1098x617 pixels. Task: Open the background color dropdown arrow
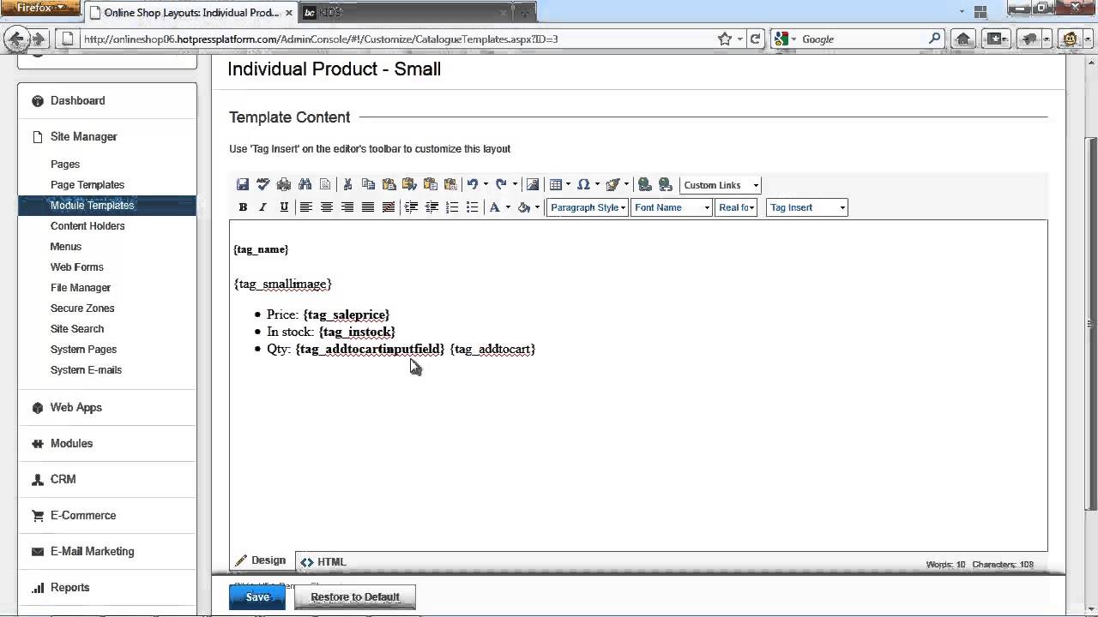(537, 207)
